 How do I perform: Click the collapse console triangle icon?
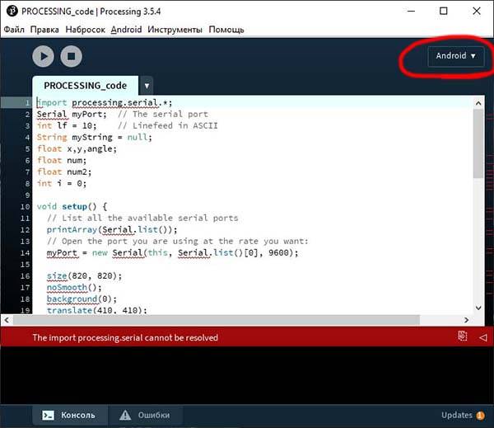pos(482,337)
